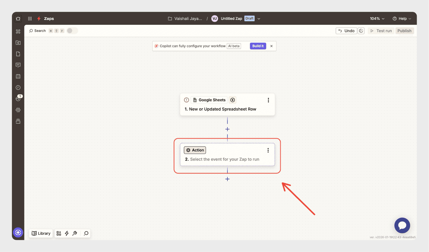Expand the 104% zoom level dropdown
Image resolution: width=429 pixels, height=252 pixels.
[377, 19]
